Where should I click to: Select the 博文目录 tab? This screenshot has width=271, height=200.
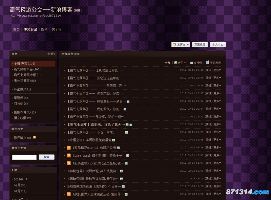coord(30,29)
